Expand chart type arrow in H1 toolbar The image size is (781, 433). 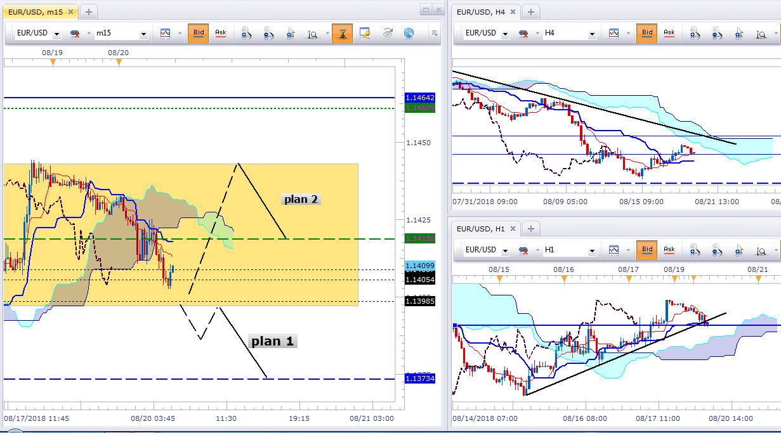(x=628, y=251)
